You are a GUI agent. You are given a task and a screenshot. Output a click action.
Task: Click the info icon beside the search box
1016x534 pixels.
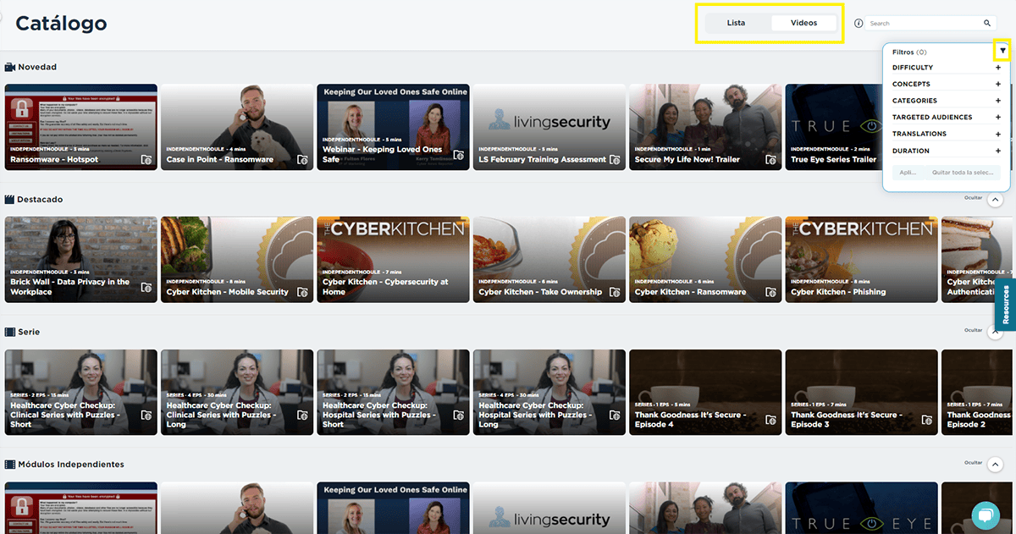859,24
